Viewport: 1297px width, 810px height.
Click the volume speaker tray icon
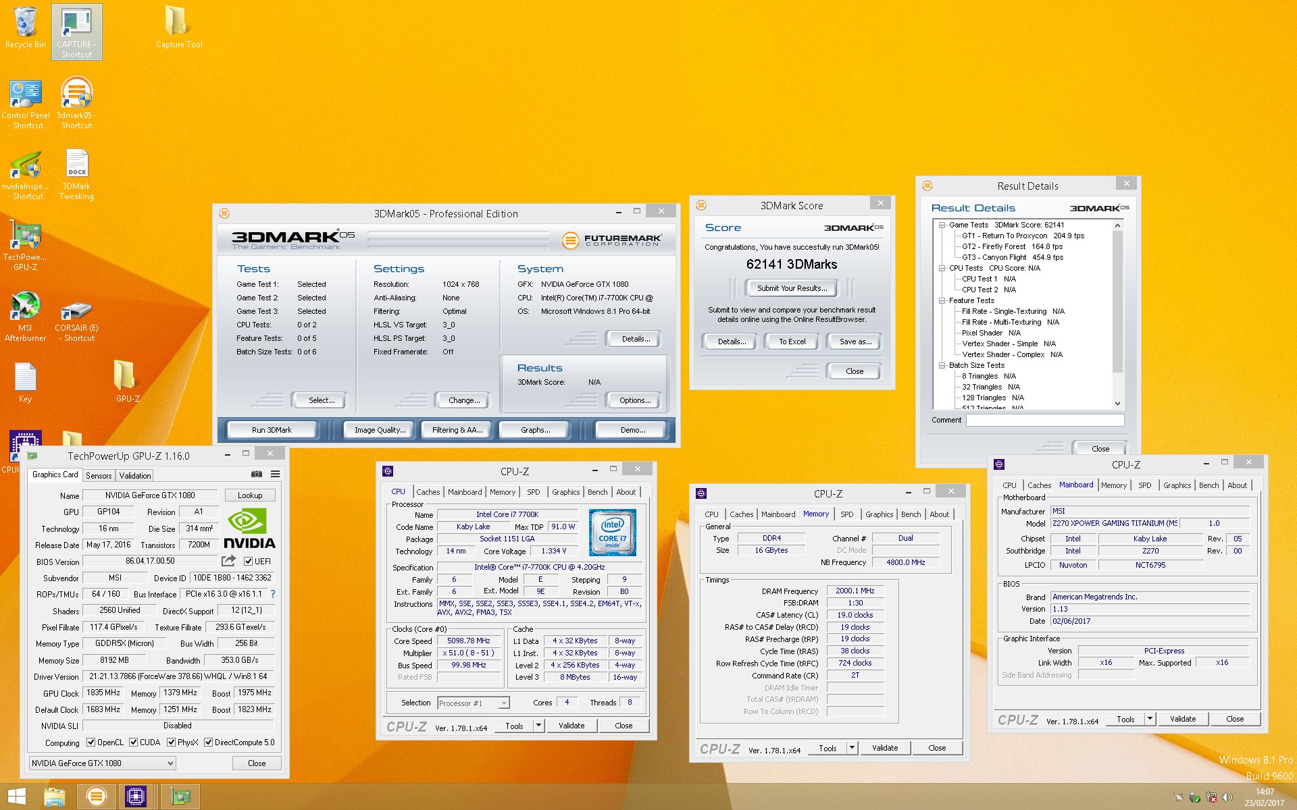1227,797
